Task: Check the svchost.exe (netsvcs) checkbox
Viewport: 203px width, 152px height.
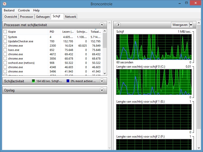Action: 5,63
